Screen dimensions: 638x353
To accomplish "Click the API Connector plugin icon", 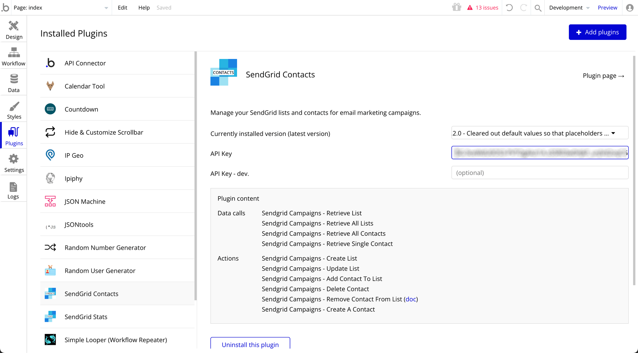I will (50, 63).
